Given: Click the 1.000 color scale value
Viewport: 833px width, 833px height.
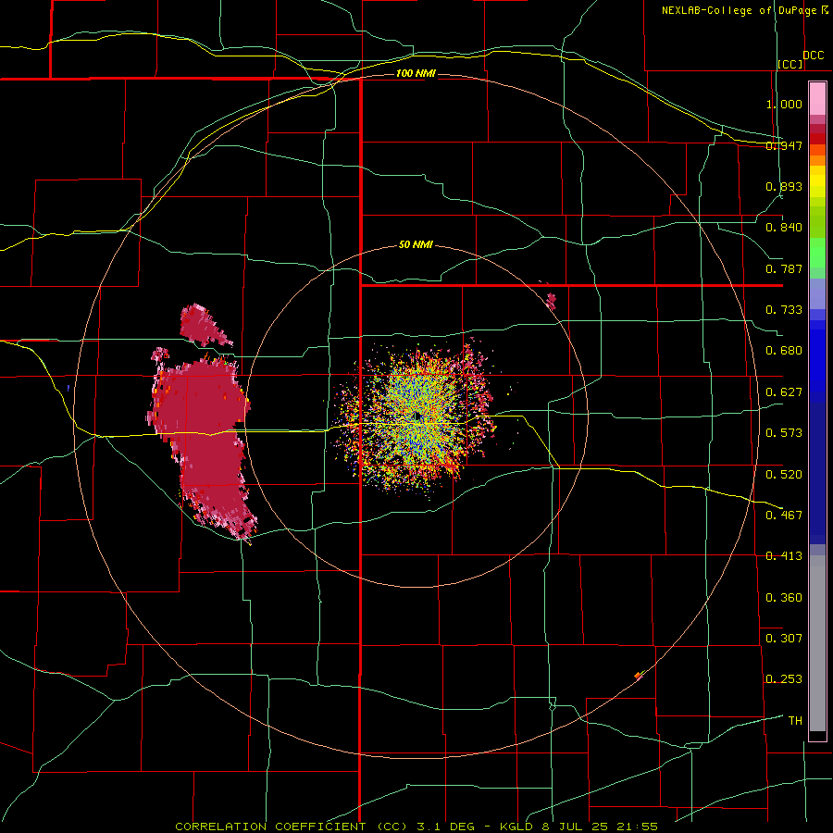Looking at the screenshot, I should [x=784, y=104].
